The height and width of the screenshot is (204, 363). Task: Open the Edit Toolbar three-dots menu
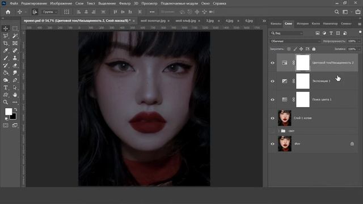tap(15, 102)
